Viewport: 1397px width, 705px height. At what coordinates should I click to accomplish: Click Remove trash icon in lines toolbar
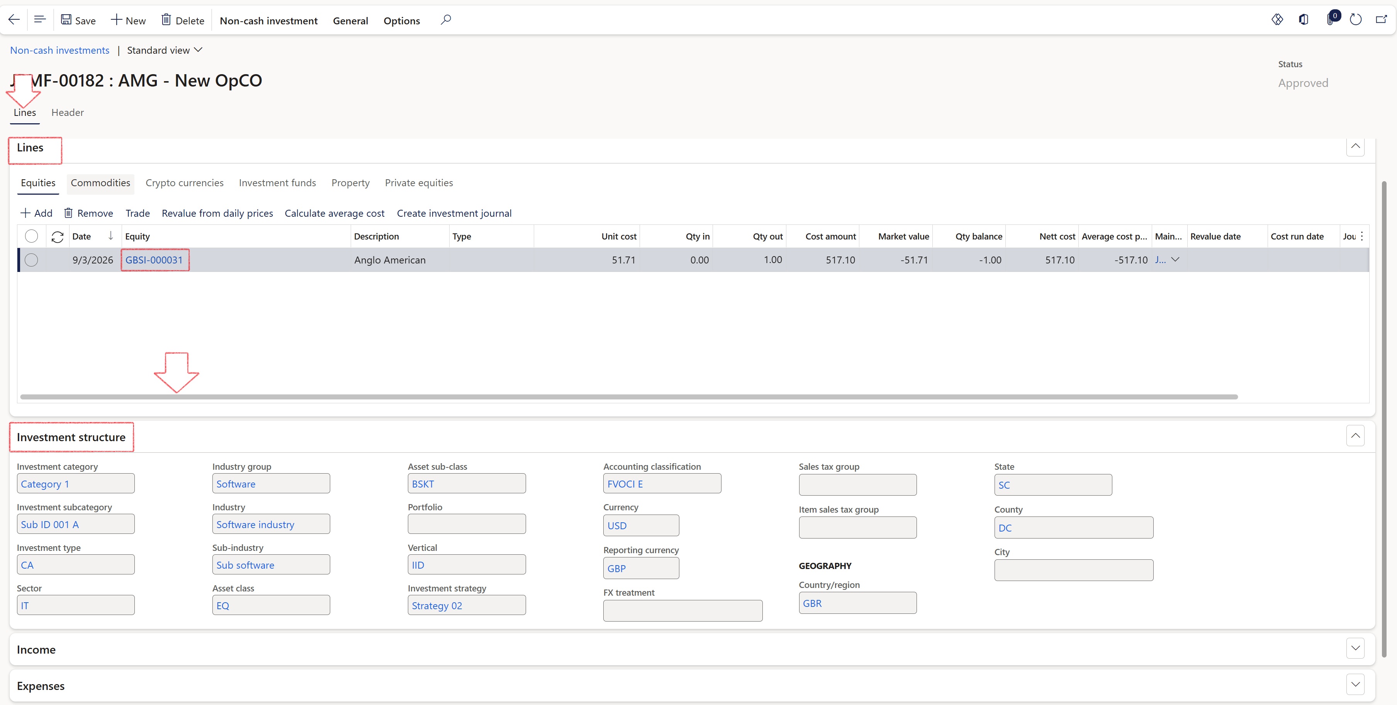tap(68, 213)
